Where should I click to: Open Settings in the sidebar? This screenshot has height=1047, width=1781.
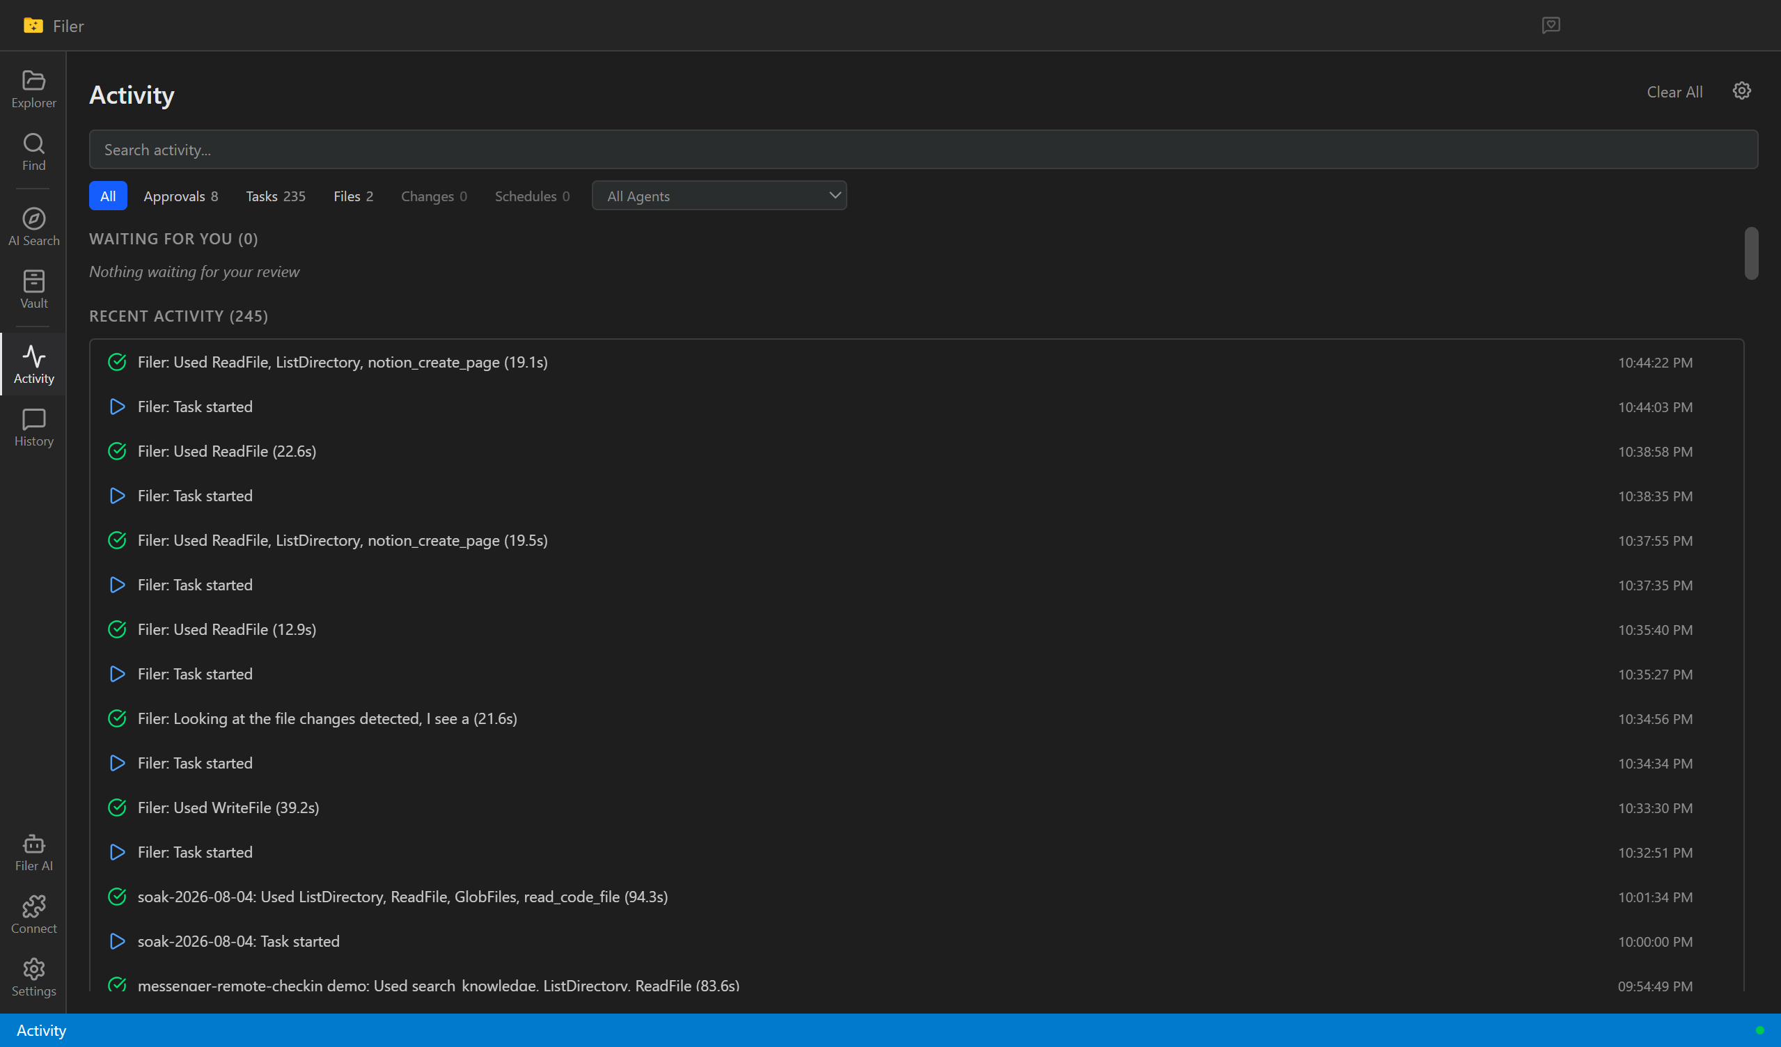point(33,979)
